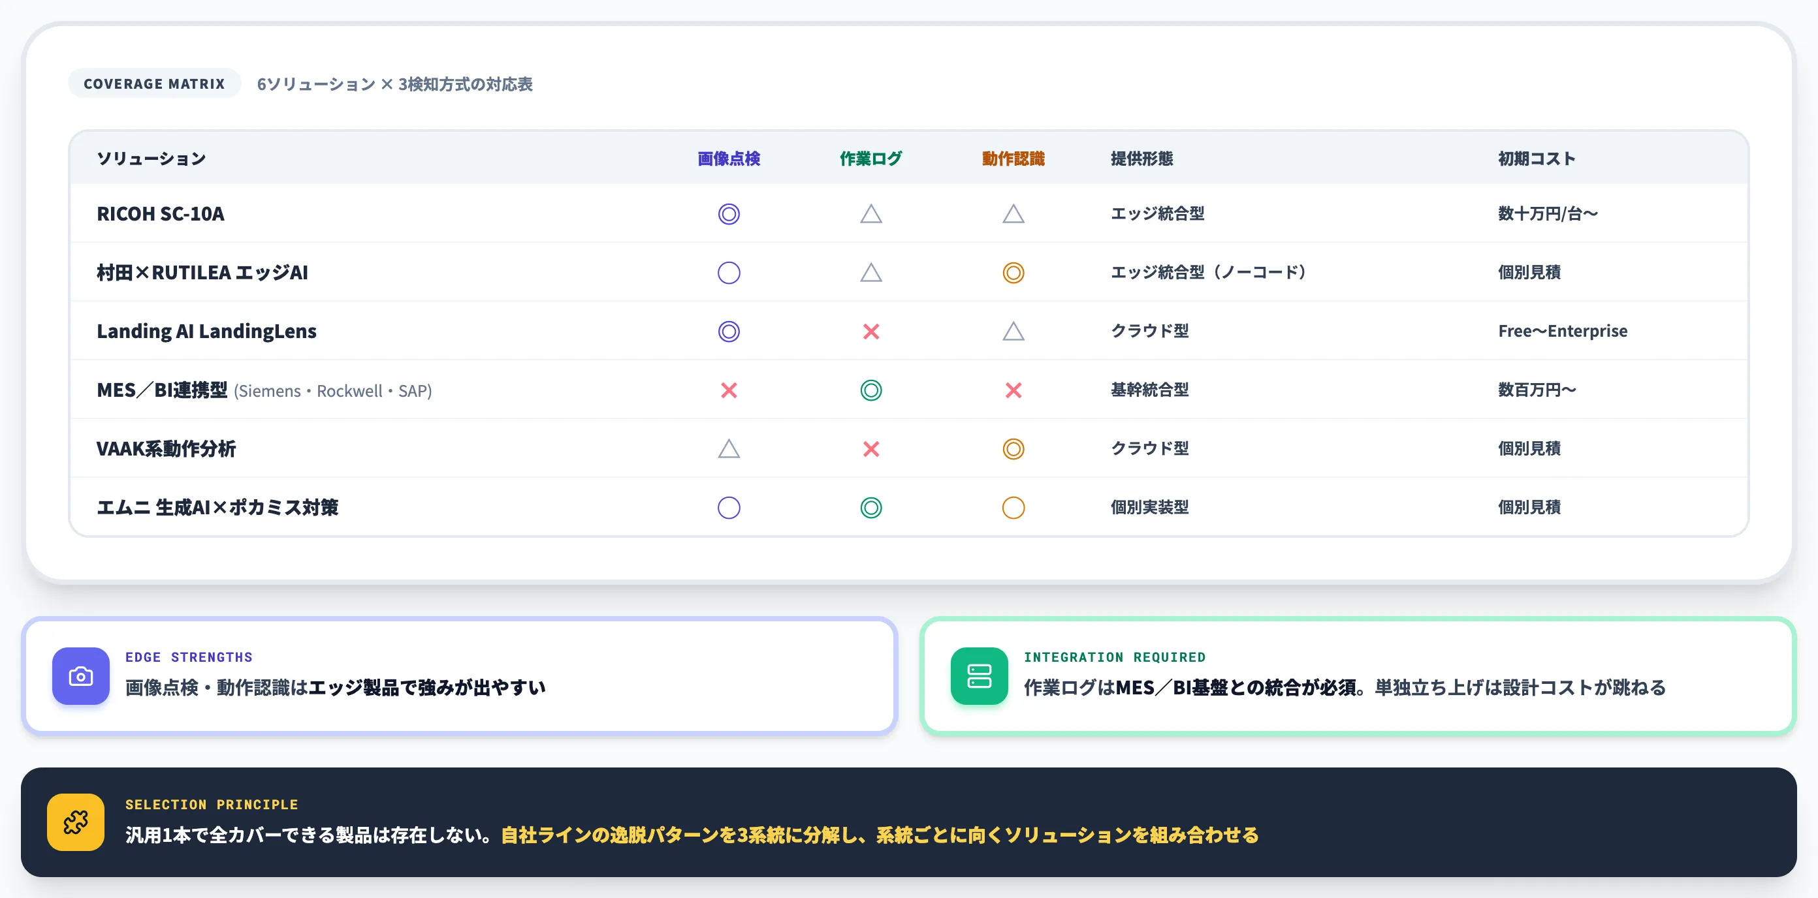Click the 作業ログ column header
Image resolution: width=1818 pixels, height=898 pixels.
(871, 159)
